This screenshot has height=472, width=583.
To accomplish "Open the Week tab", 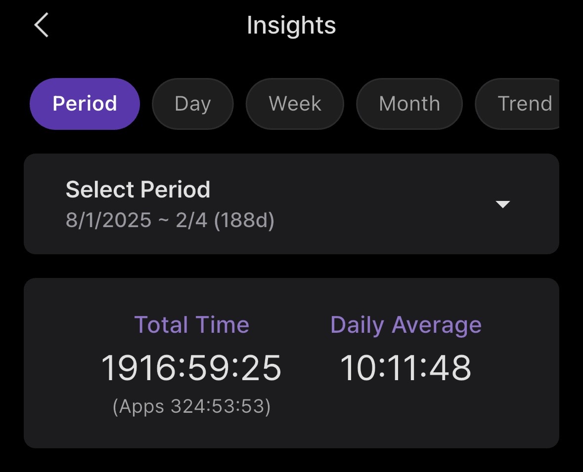I will point(295,104).
